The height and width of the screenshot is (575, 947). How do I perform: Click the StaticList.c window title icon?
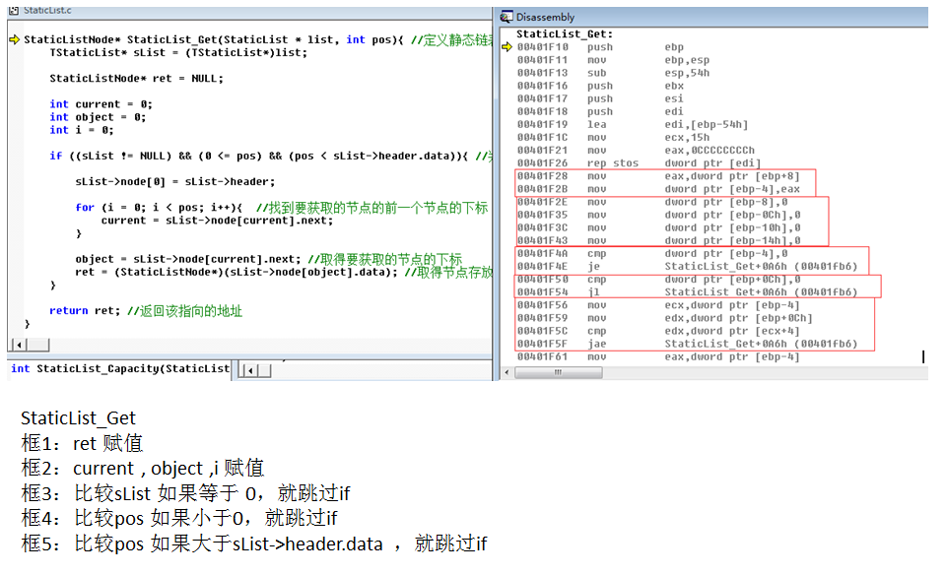(x=14, y=10)
